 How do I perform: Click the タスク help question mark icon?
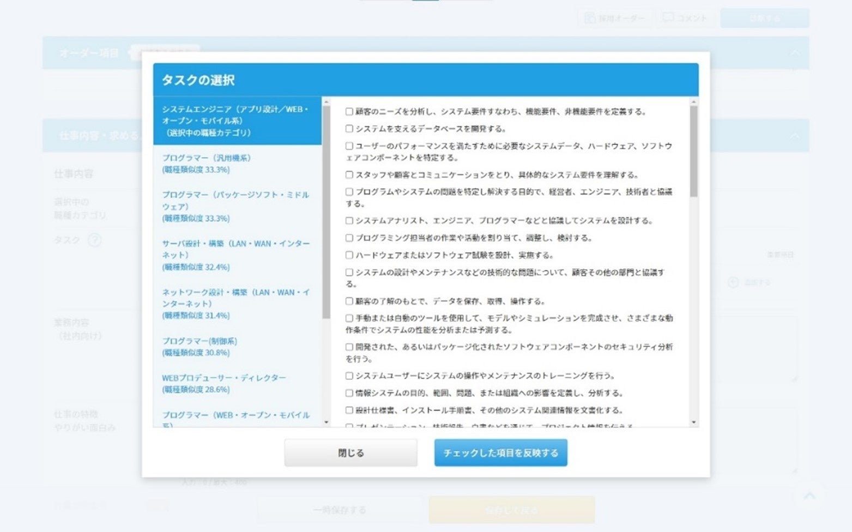tap(95, 240)
